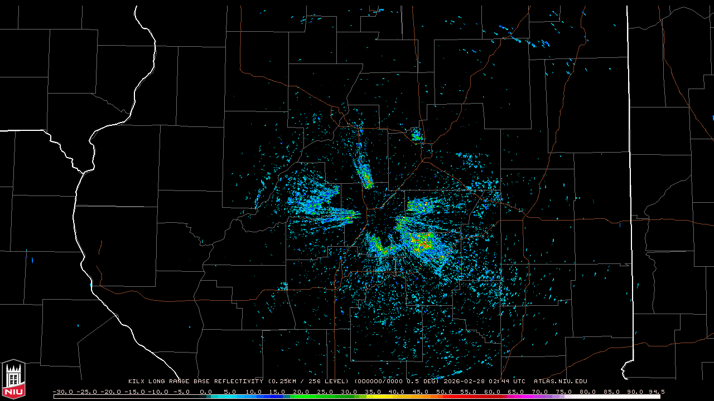Select the KILX Long Range Base Reflectivity title
This screenshot has height=401, width=714.
pyautogui.click(x=195, y=382)
